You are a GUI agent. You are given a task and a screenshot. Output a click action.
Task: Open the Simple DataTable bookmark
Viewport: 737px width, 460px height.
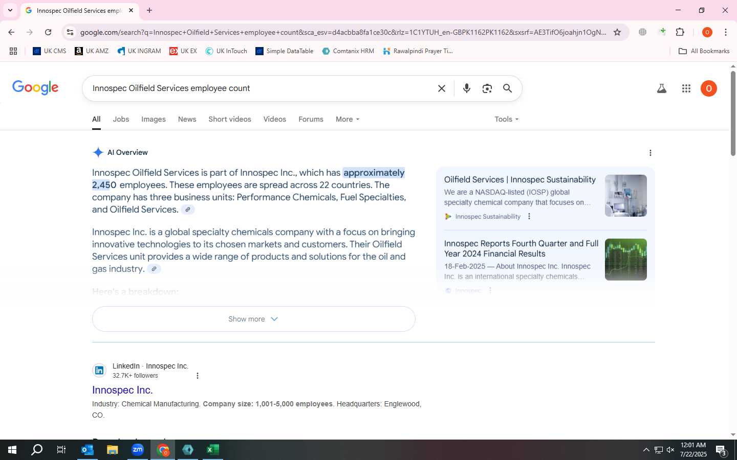[284, 51]
